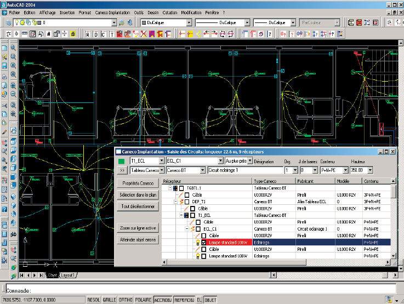This screenshot has width=404, height=304.
Task: Open the ECL_C1 circuit dropdown
Action: pos(220,161)
